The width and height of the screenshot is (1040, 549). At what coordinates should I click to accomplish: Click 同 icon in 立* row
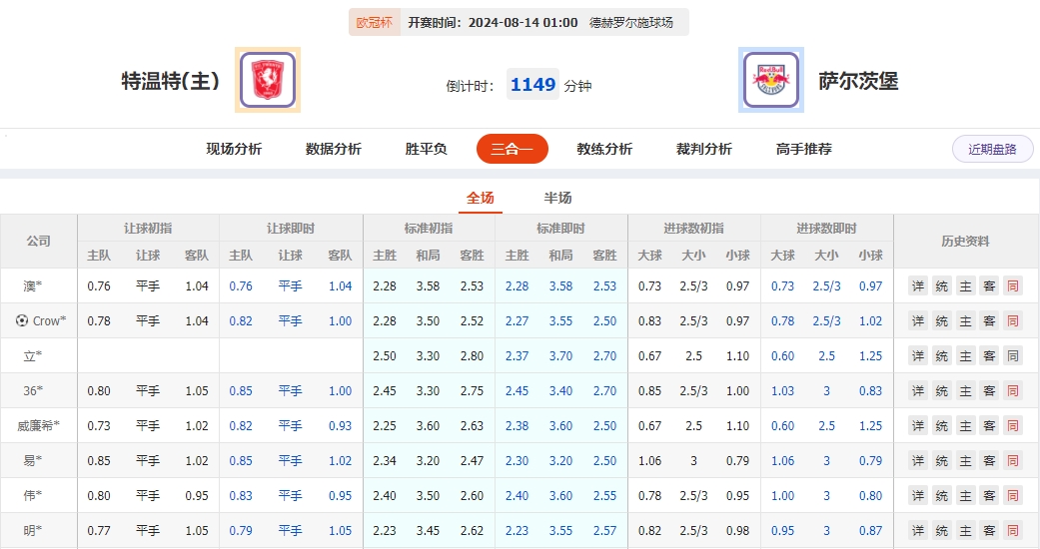point(1013,356)
